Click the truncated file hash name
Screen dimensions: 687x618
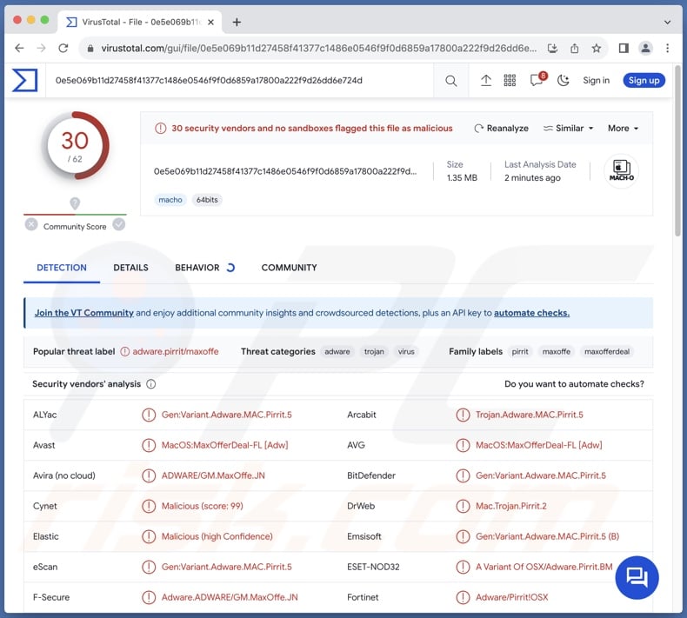click(285, 171)
